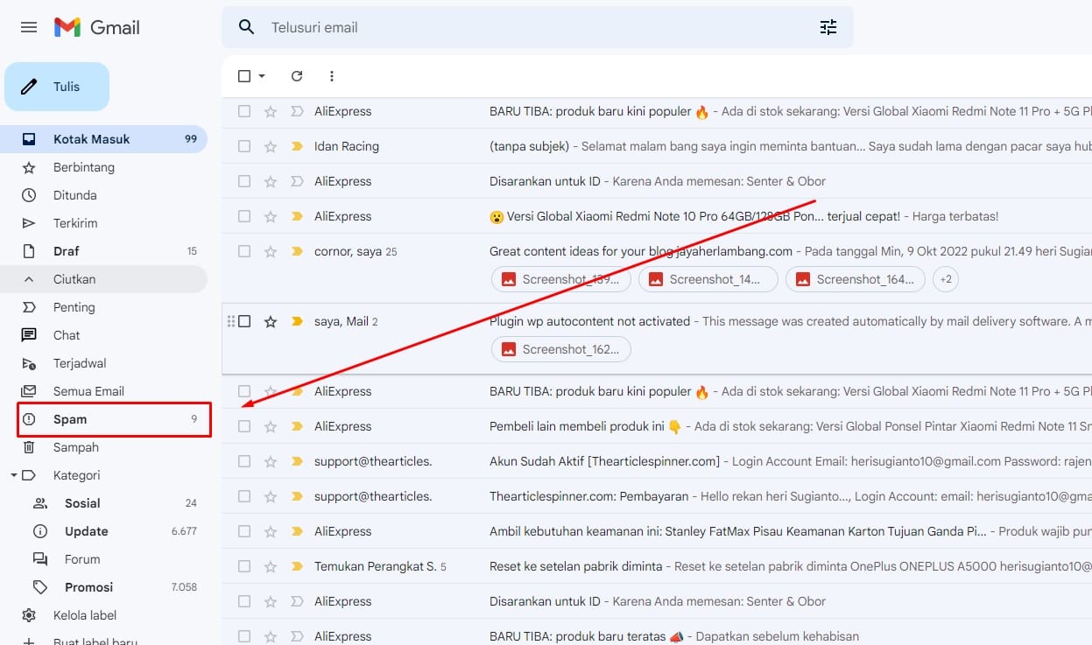This screenshot has height=645, width=1092.
Task: Open search filter options icon
Action: coord(828,27)
